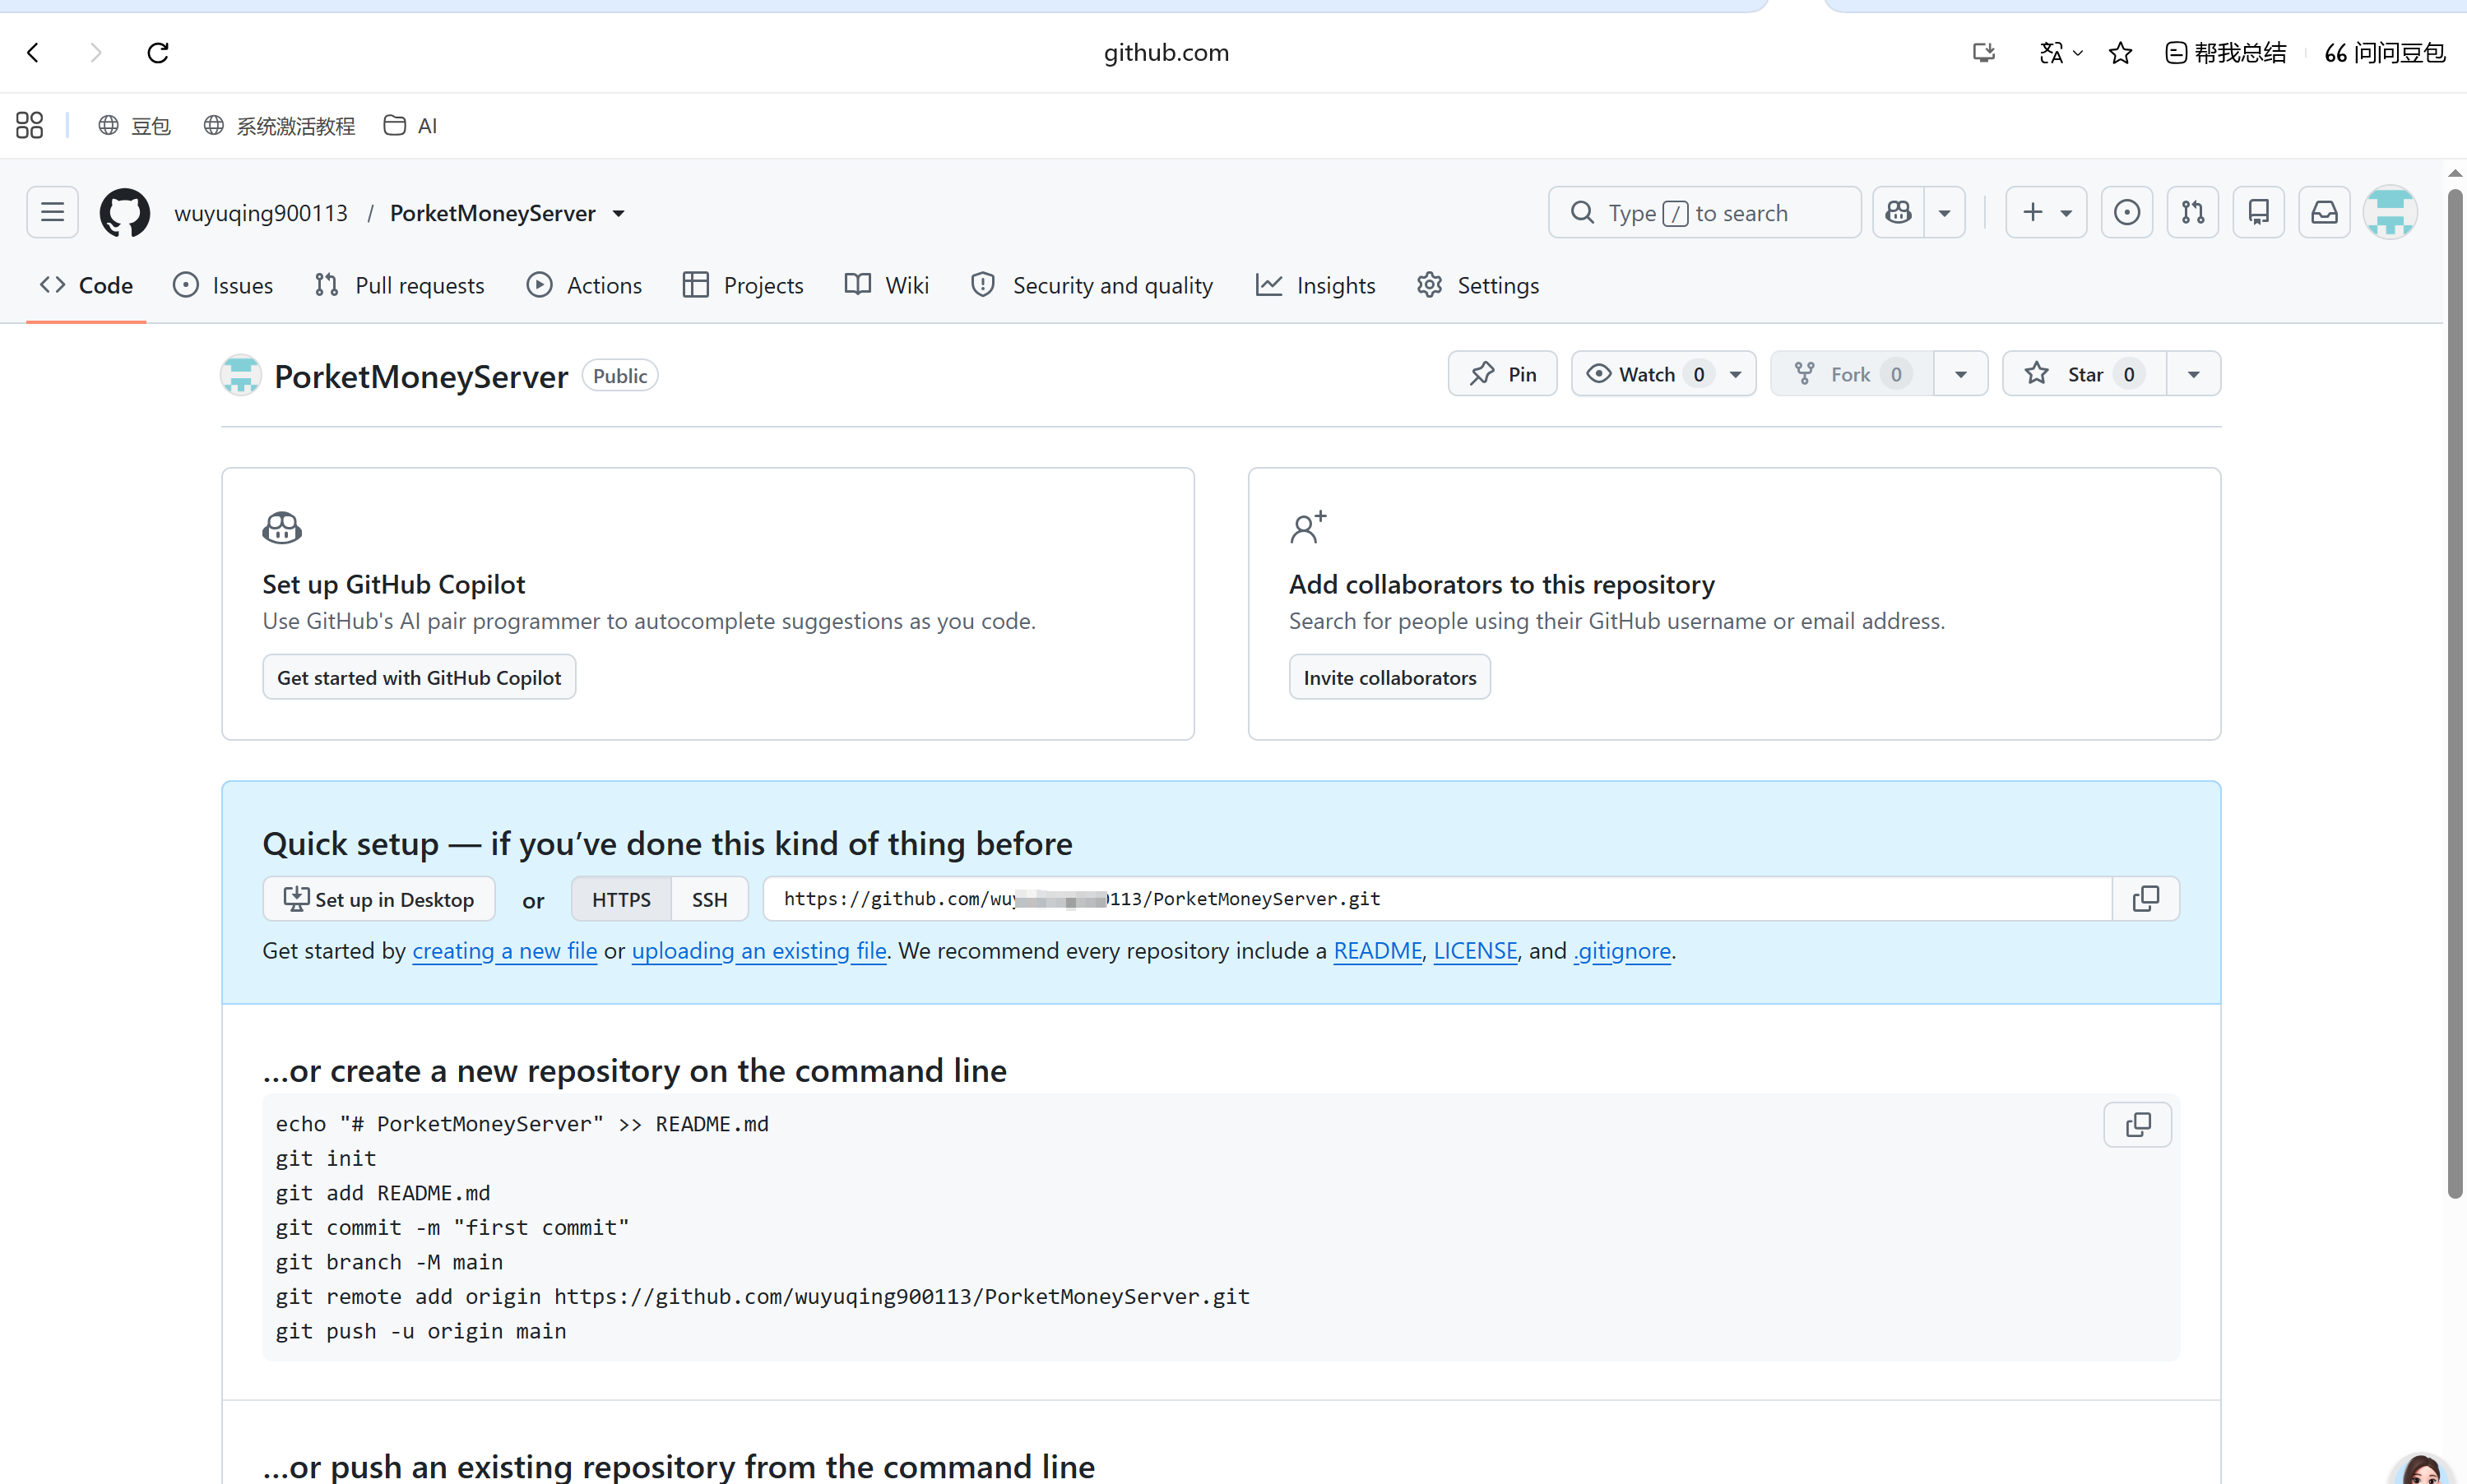The image size is (2467, 1484).
Task: Click the 问问豆包 ask button
Action: (x=2385, y=53)
